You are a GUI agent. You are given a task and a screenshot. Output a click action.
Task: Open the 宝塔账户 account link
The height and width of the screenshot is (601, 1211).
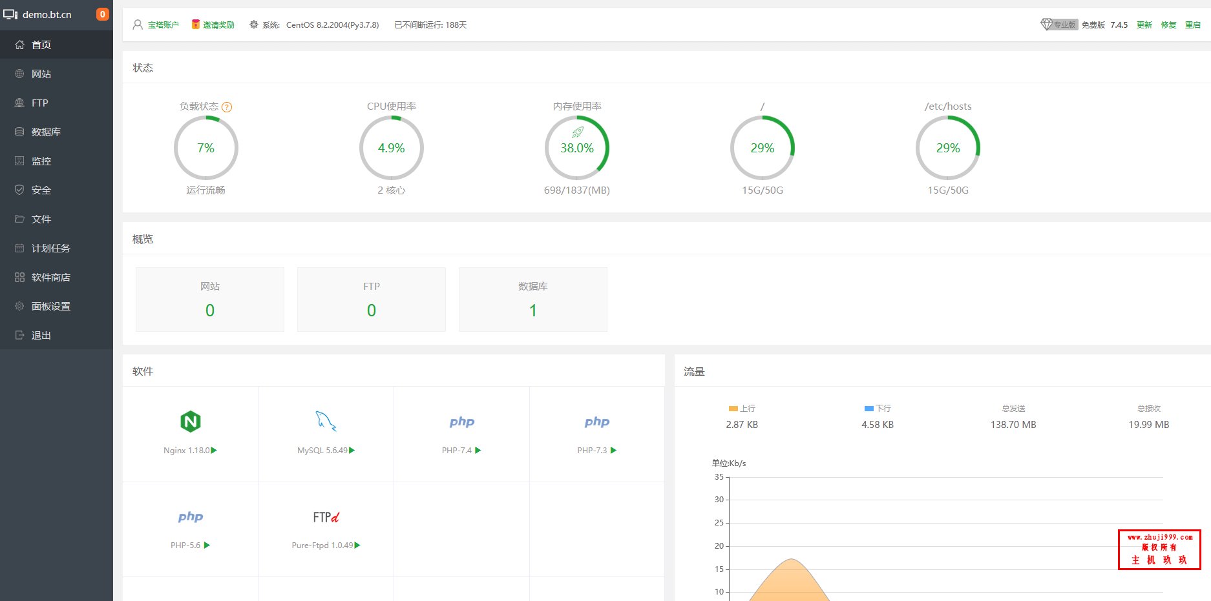[163, 25]
